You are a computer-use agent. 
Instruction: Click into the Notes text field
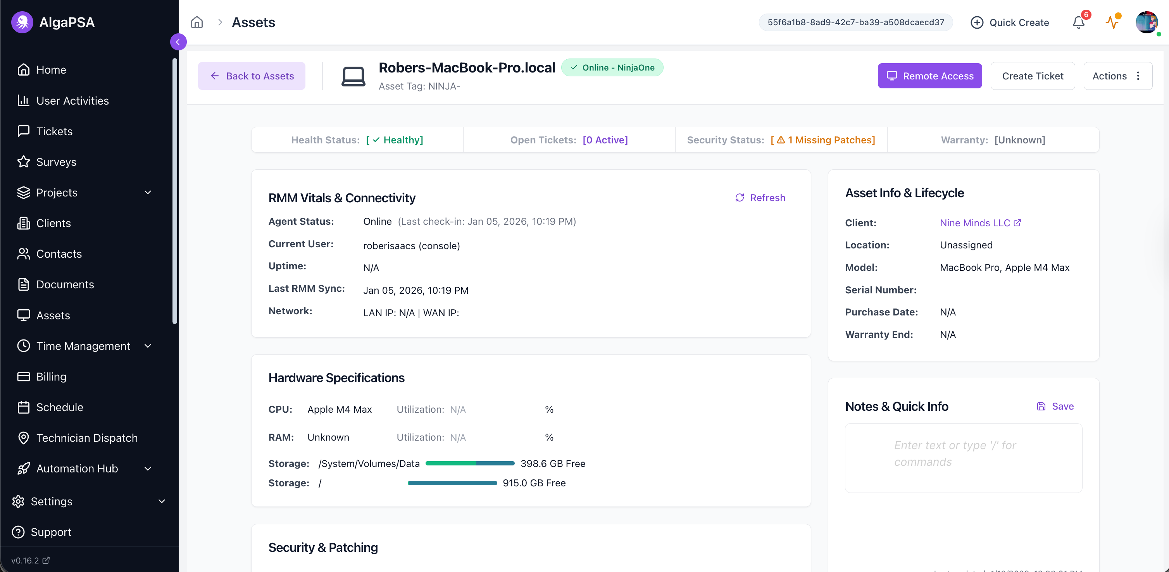[962, 457]
